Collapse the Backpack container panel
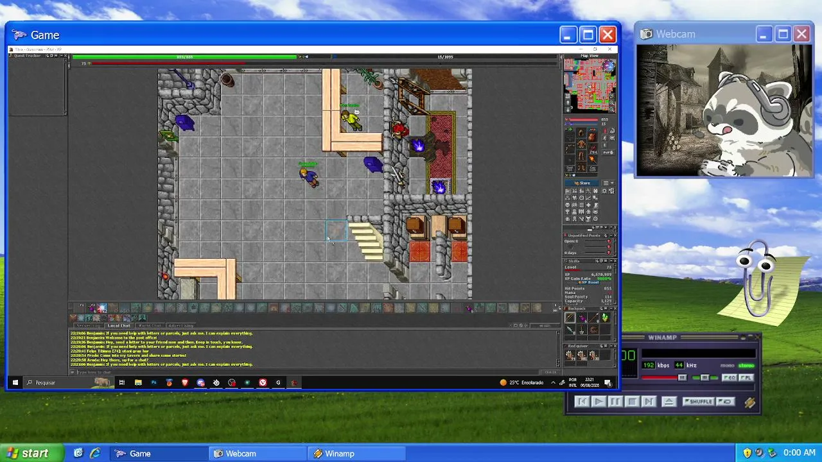Image resolution: width=822 pixels, height=462 pixels. click(609, 309)
